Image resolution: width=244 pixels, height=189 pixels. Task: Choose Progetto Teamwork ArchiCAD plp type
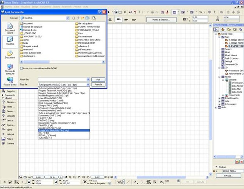64,91
